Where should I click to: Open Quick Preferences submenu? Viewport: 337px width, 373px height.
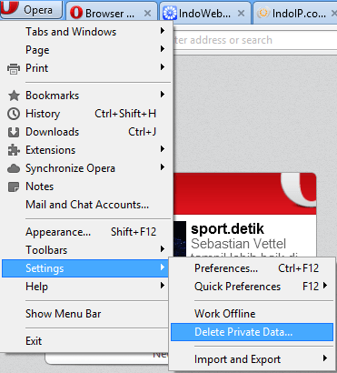click(252, 287)
